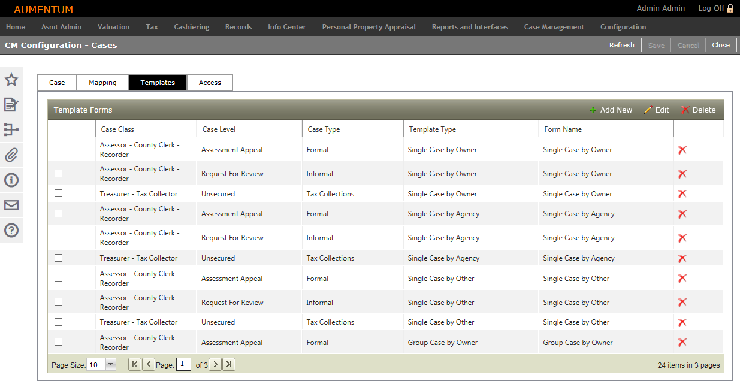Click the page number input field
The width and height of the screenshot is (740, 381).
[x=183, y=364]
